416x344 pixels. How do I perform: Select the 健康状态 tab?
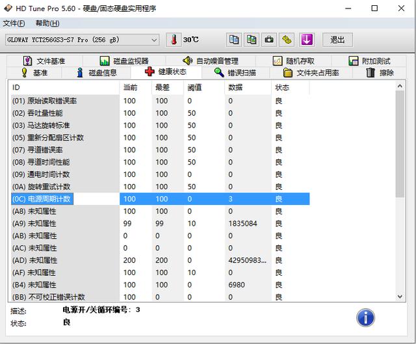166,72
